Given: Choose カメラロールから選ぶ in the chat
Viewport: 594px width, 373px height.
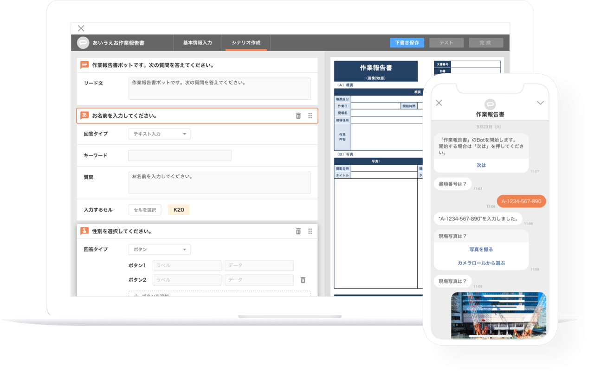Looking at the screenshot, I should pyautogui.click(x=481, y=263).
